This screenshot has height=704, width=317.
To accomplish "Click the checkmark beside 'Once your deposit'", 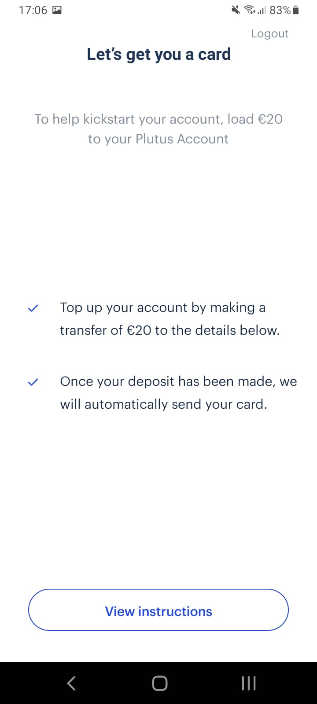I will 33,382.
